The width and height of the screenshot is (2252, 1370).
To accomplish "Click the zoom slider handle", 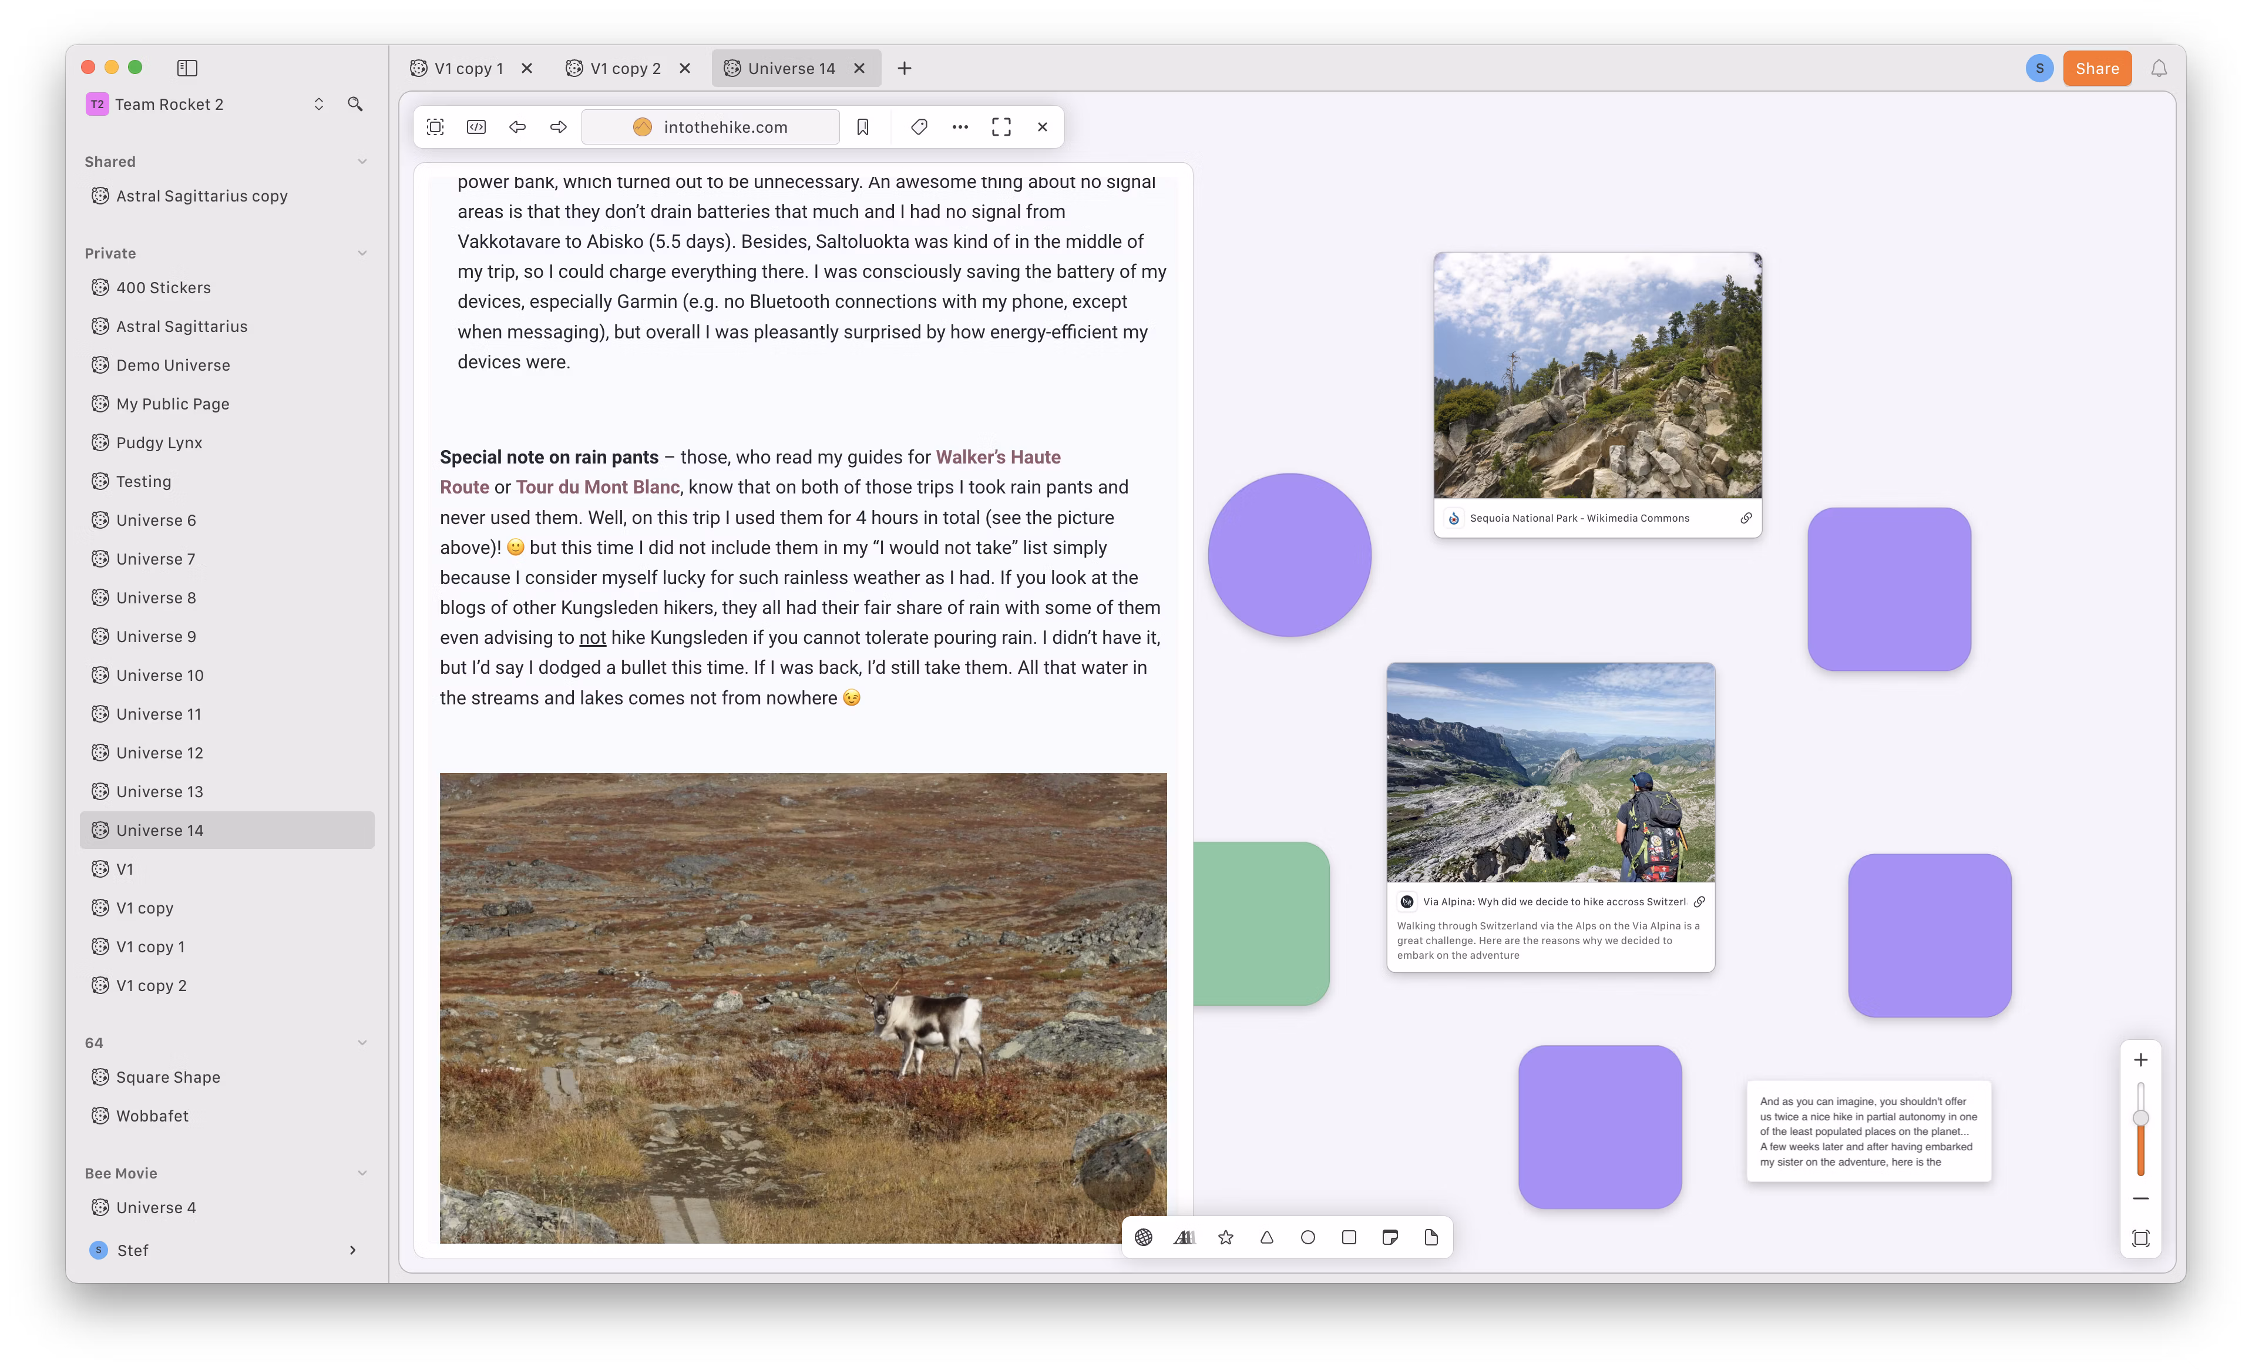I will pos(2140,1118).
